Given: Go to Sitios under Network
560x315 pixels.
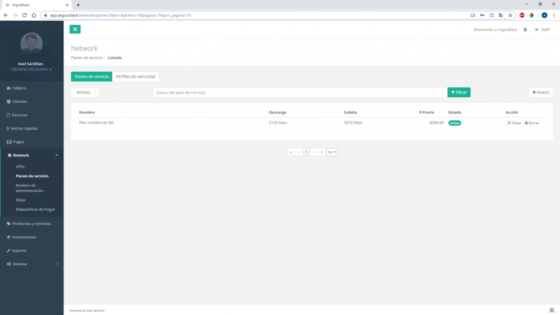Looking at the screenshot, I should pyautogui.click(x=21, y=200).
